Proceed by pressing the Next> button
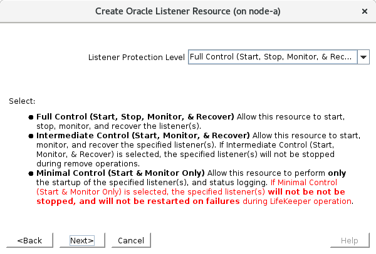The image size is (376, 254). tap(81, 240)
